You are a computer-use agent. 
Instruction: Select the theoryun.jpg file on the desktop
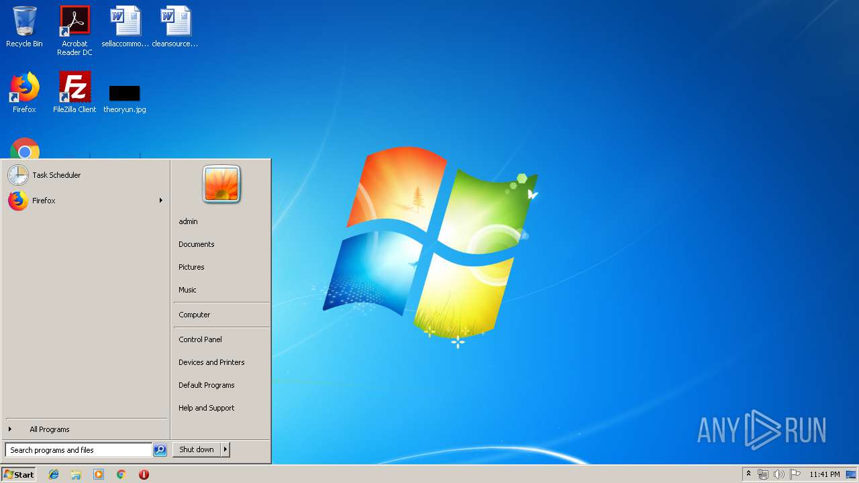click(125, 98)
